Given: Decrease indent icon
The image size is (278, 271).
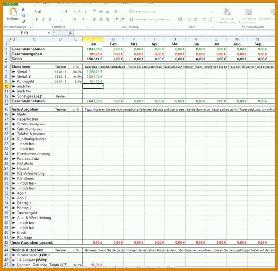Looking at the screenshot, I should tap(116, 19).
